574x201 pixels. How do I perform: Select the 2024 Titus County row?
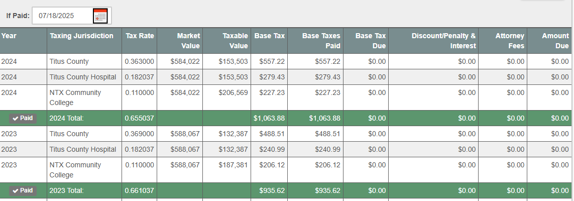pyautogui.click(x=69, y=61)
